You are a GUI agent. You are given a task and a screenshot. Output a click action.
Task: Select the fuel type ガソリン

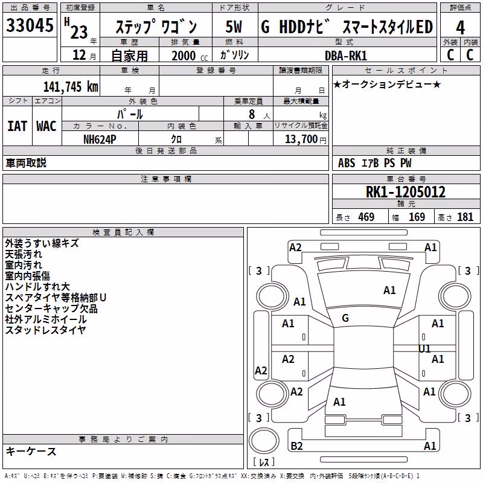(234, 55)
